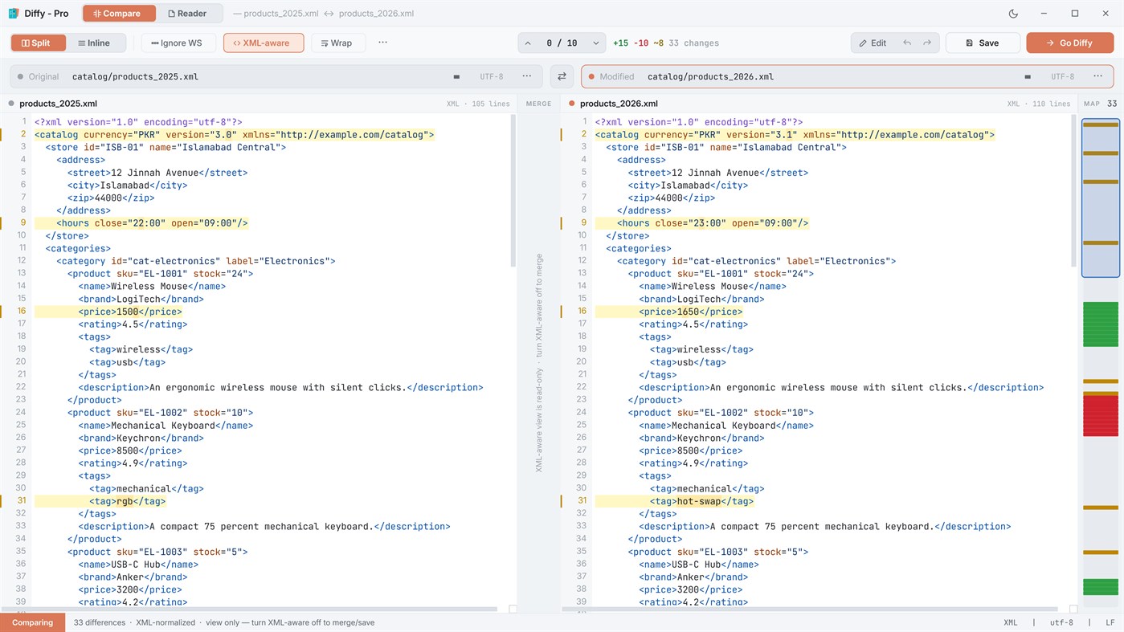Viewport: 1124px width, 632px height.
Task: Toggle Ignore WS option
Action: click(177, 43)
